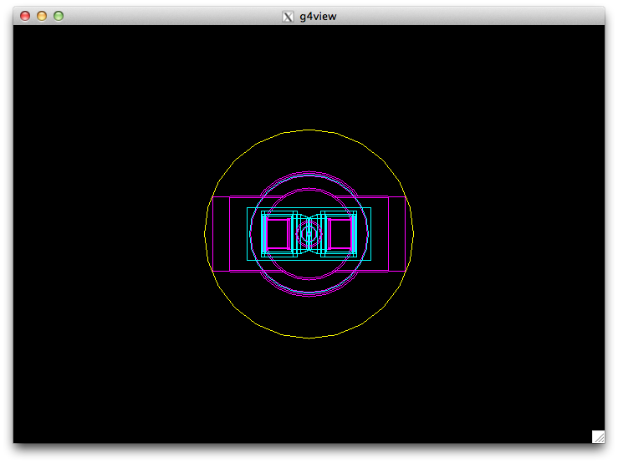Click the rightmost point of yellow circle
The width and height of the screenshot is (618, 463).
coord(413,234)
